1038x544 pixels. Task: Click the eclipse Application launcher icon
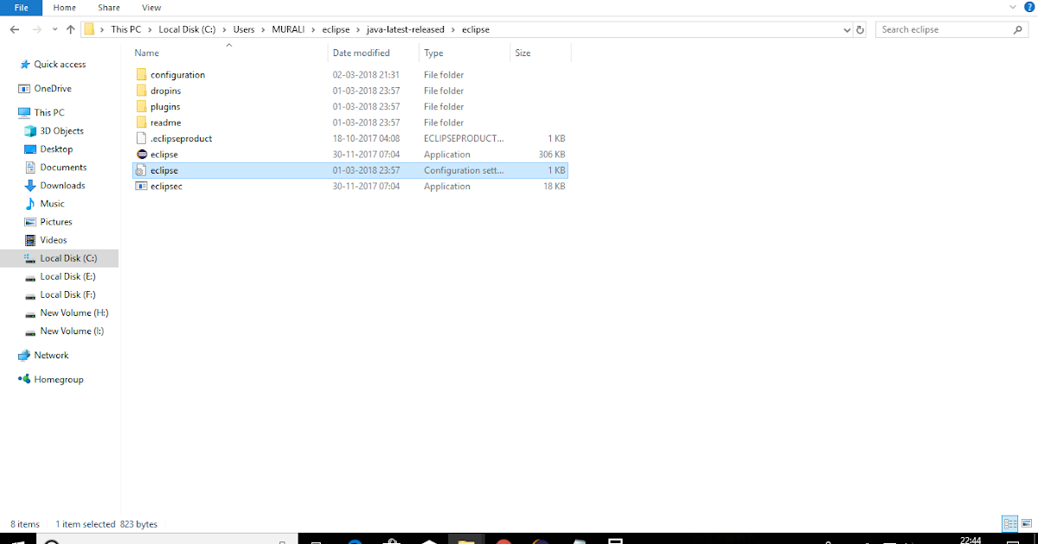tap(142, 155)
